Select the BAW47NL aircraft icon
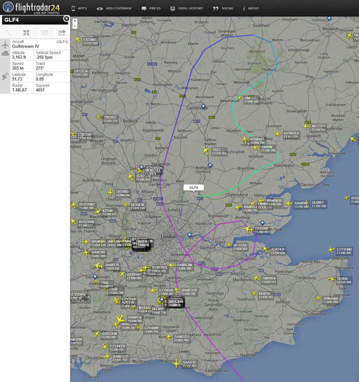This screenshot has width=359, height=382. tap(172, 265)
